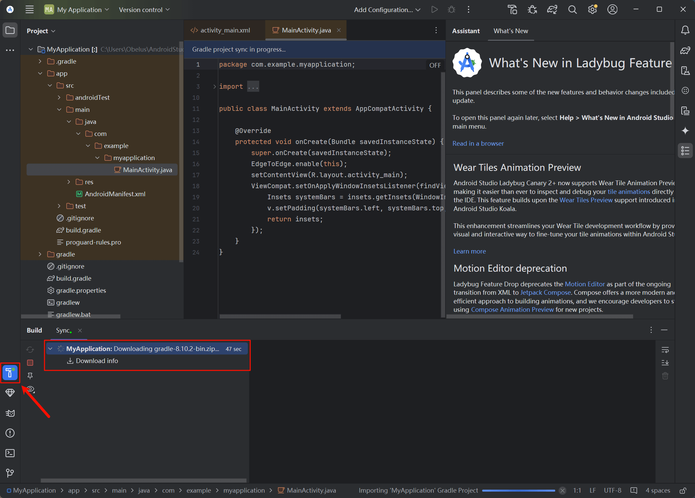Image resolution: width=695 pixels, height=498 pixels.
Task: Open App Quality Insights gem icon
Action: 10,393
